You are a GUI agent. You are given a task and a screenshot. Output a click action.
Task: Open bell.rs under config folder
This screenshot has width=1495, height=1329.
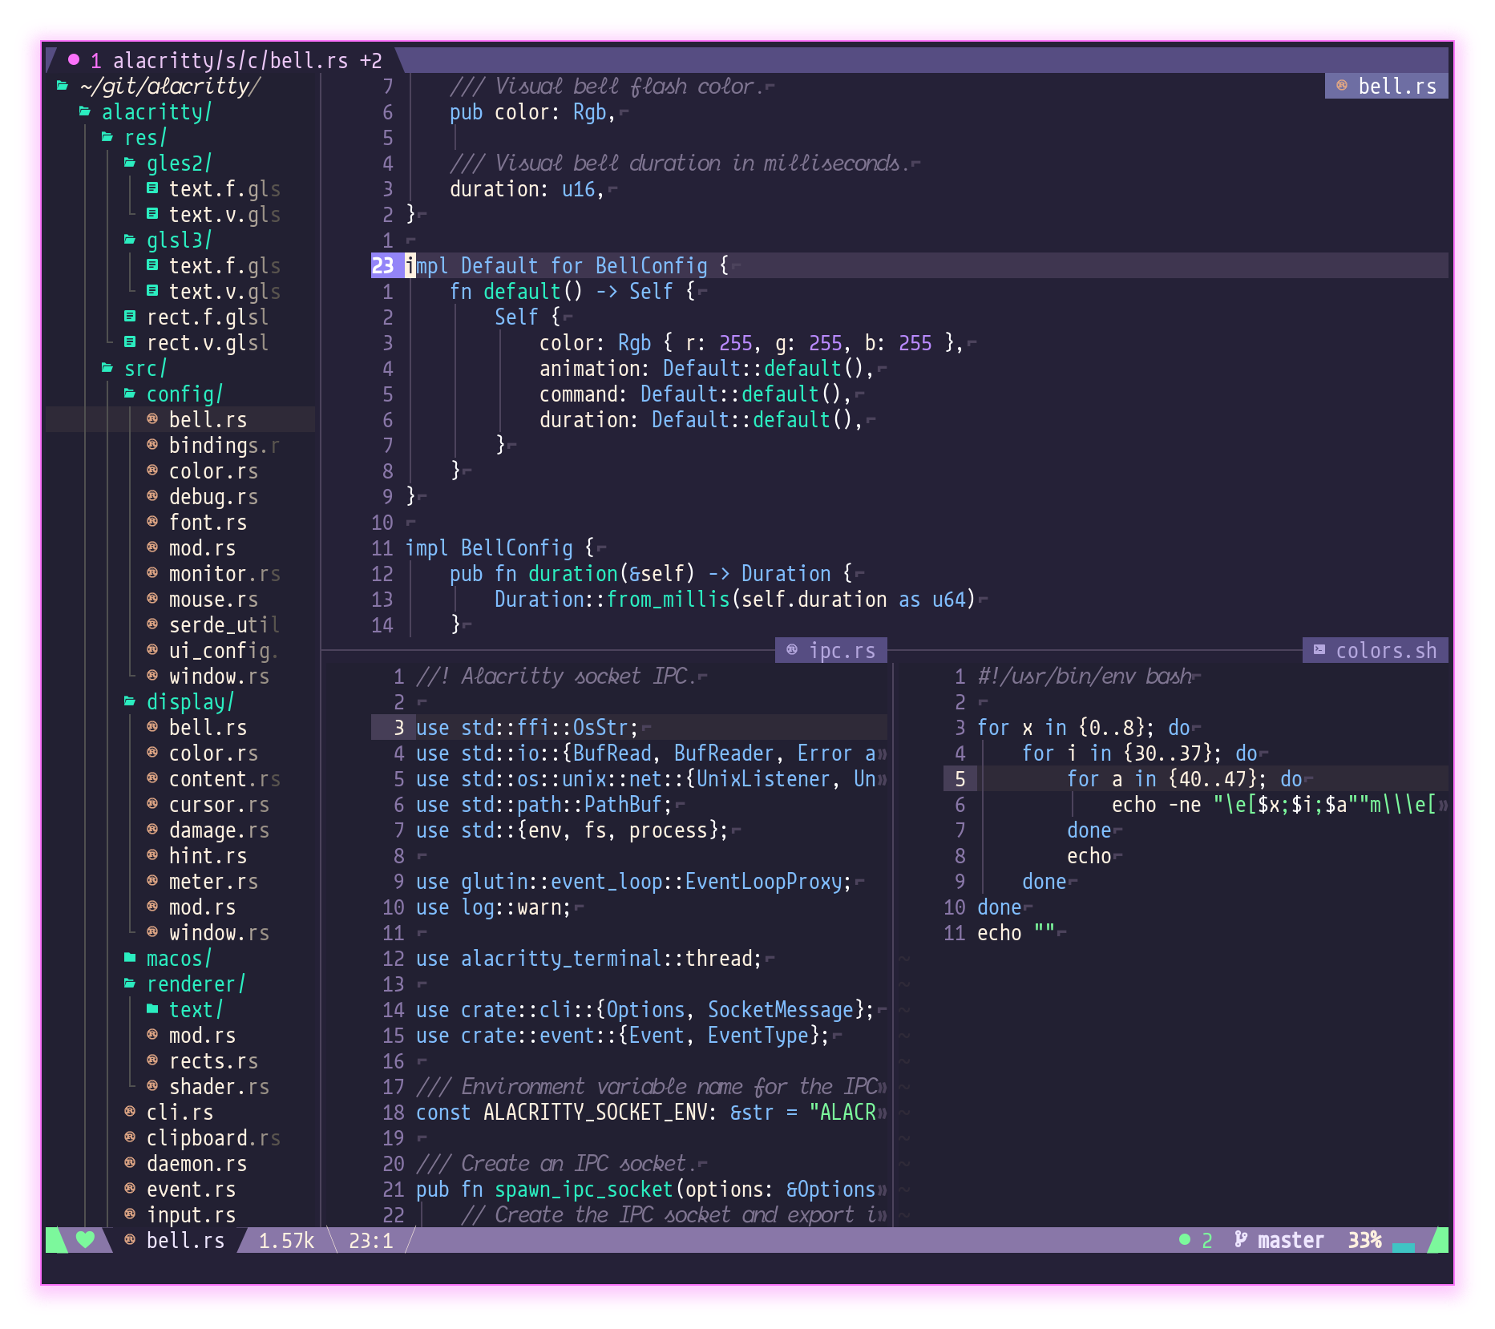coord(208,419)
